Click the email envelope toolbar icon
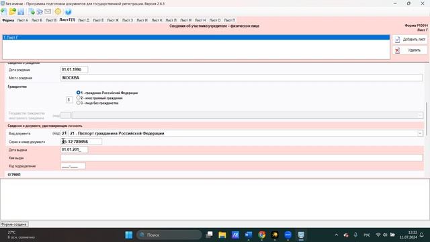Viewport: 430px width, 242px height. click(x=48, y=11)
